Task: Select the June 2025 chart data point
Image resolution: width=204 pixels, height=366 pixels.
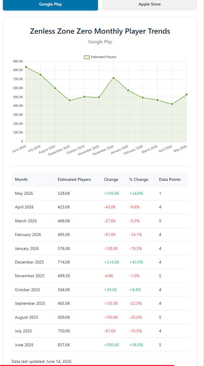Action: point(26,67)
